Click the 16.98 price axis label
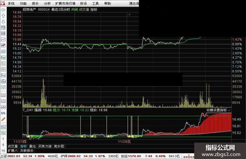This screenshot has width=246, height=159. 17,13
